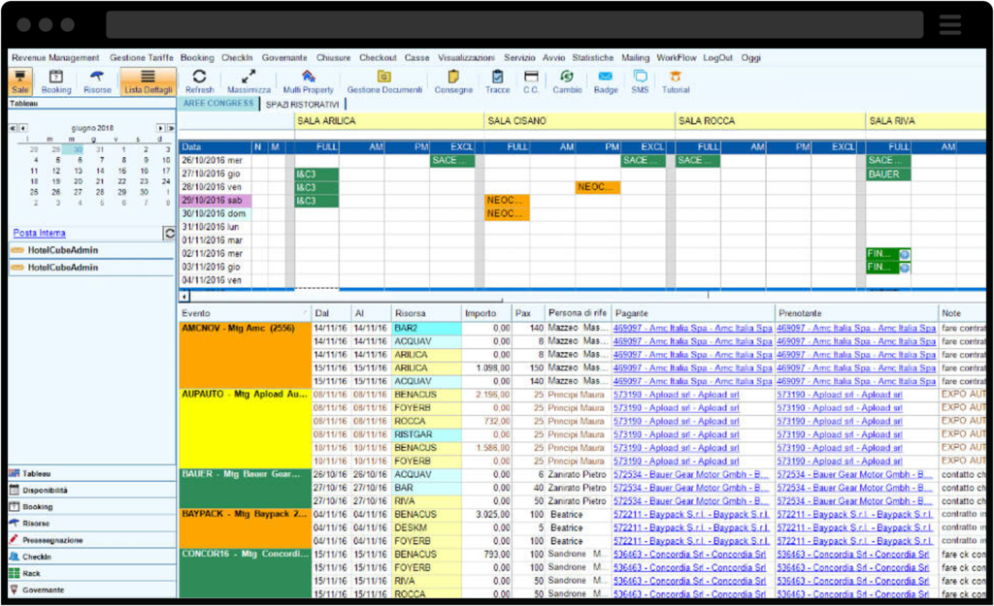Open the Badge toolbar icon
Screen dimensions: 994x606
[x=606, y=81]
